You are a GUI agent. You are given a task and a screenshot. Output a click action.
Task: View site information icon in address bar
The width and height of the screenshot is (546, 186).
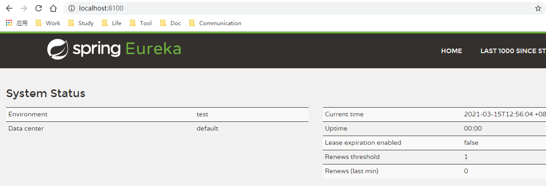point(71,8)
